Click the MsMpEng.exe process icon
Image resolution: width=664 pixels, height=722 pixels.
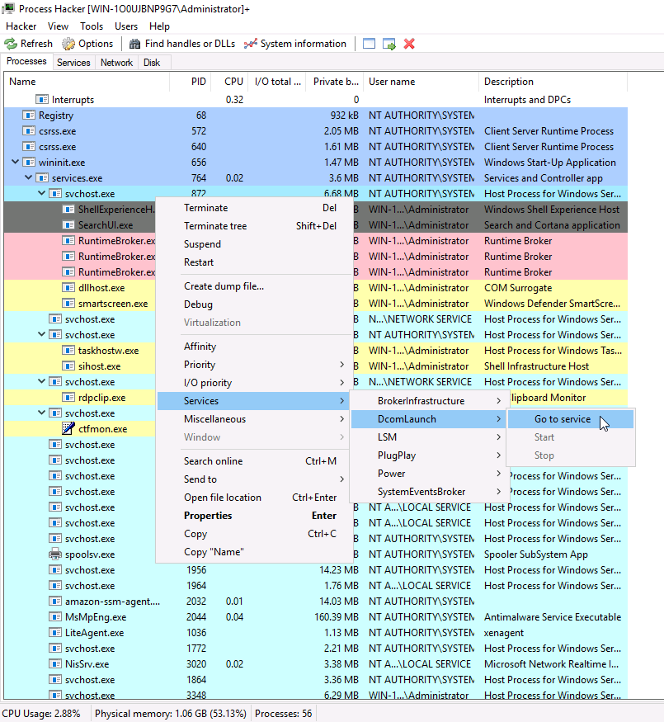[55, 617]
